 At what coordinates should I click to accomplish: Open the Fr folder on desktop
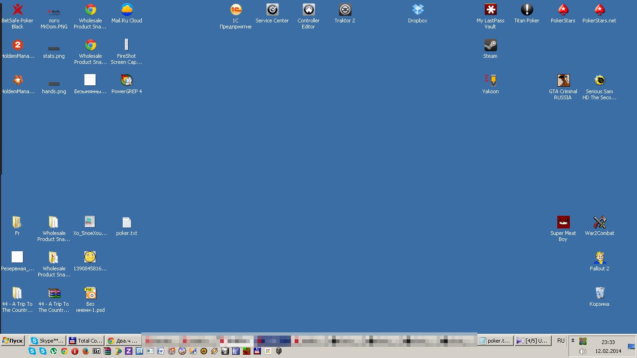tap(17, 226)
